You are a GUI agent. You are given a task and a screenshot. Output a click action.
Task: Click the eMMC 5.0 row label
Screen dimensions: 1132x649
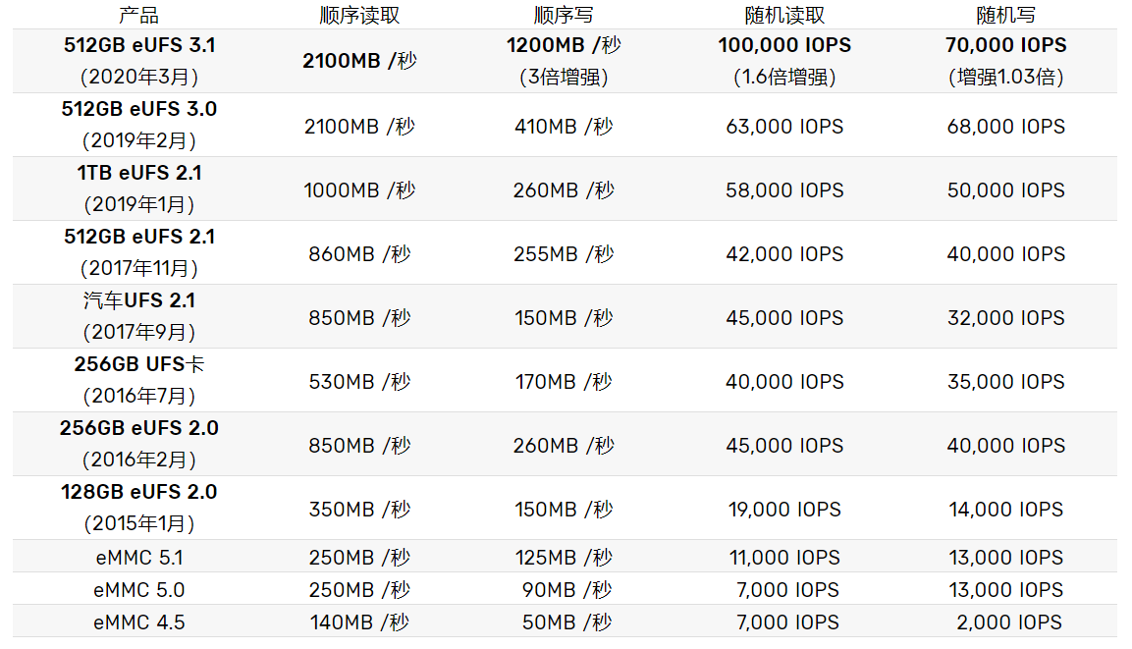click(x=139, y=590)
